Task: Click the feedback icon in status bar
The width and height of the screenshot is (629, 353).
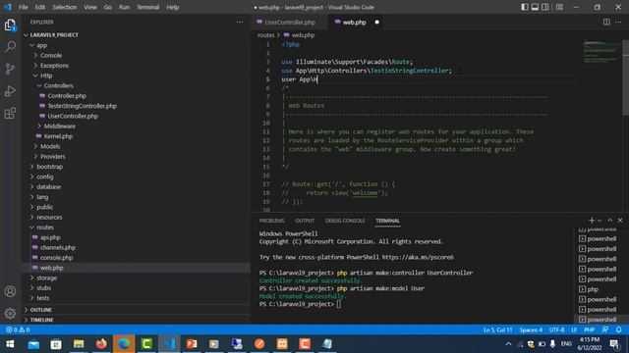Action: (605, 329)
